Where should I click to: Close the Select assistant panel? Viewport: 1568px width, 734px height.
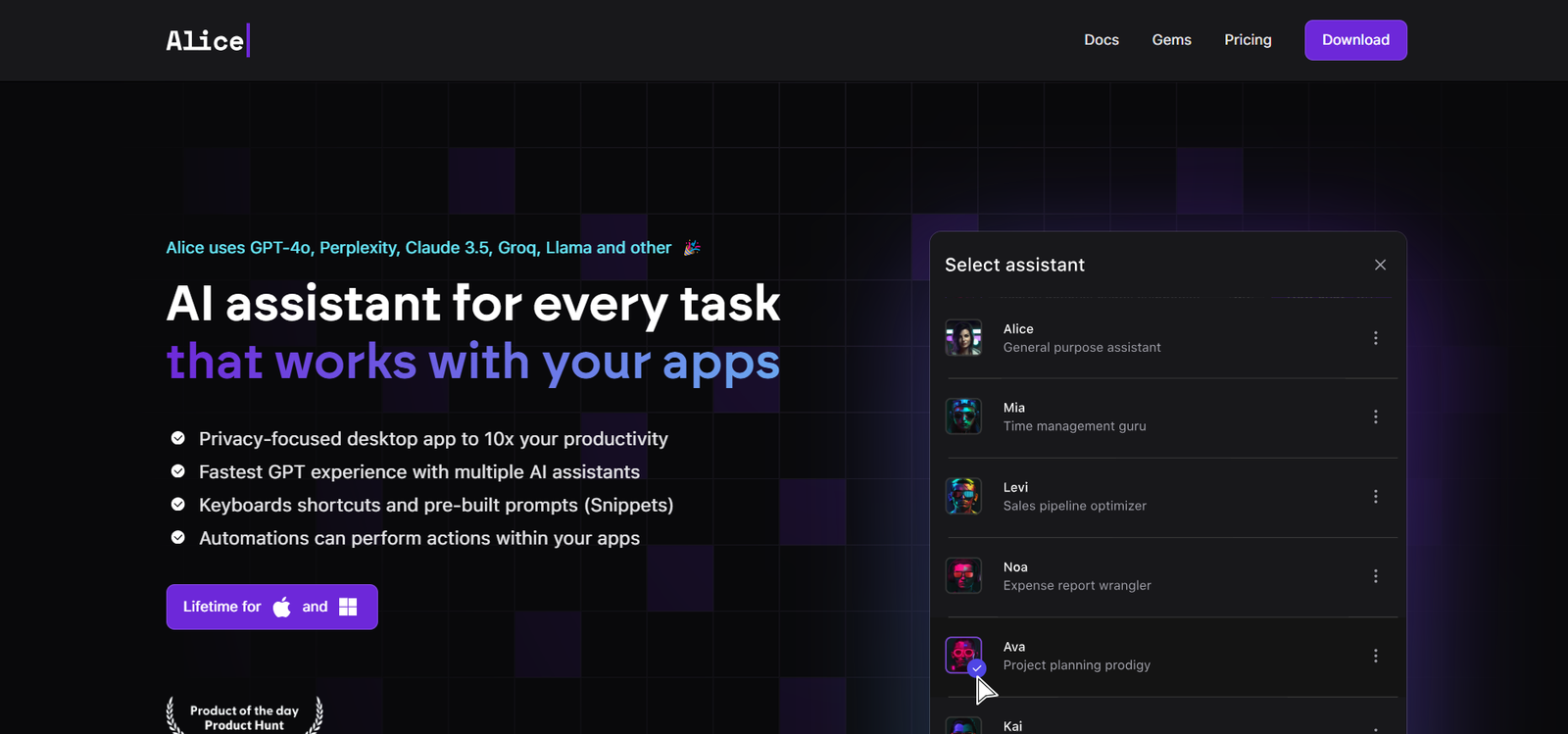pos(1380,265)
